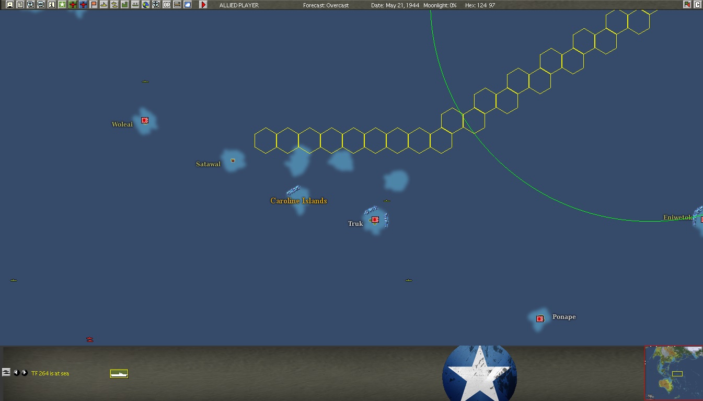
Task: Go to next task force arrow
Action: 24,373
